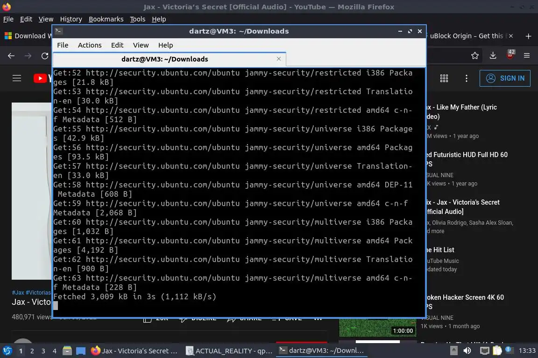Show desktop from taskbar icon

[81, 351]
